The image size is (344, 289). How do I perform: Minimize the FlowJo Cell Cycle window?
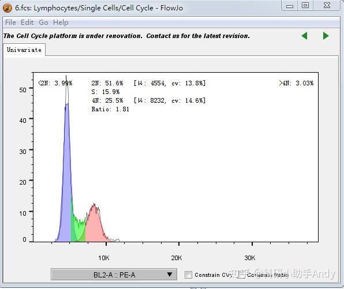coord(290,6)
